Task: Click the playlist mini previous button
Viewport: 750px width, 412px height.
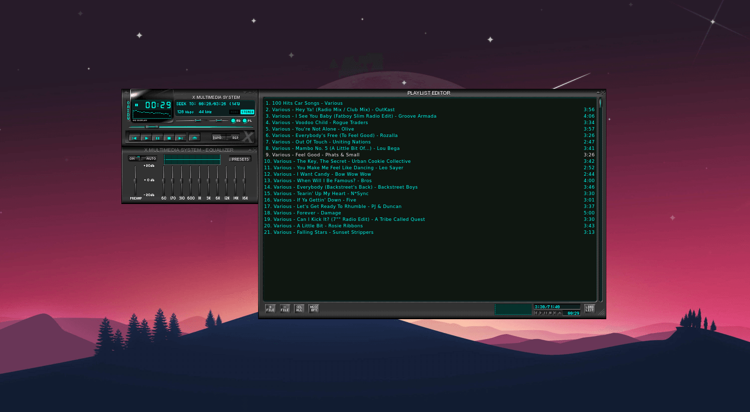Action: coord(536,313)
